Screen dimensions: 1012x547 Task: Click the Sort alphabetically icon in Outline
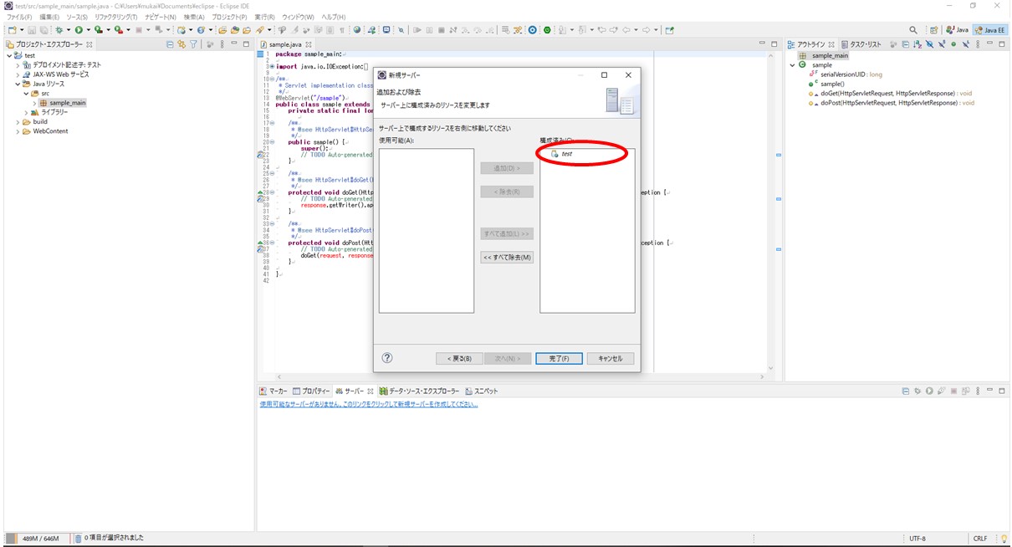click(917, 44)
